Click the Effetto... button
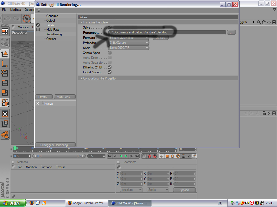The image size is (277, 207). pos(44,97)
